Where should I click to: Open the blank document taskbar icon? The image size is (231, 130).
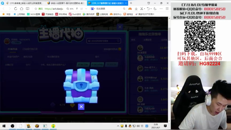click(x=21, y=126)
